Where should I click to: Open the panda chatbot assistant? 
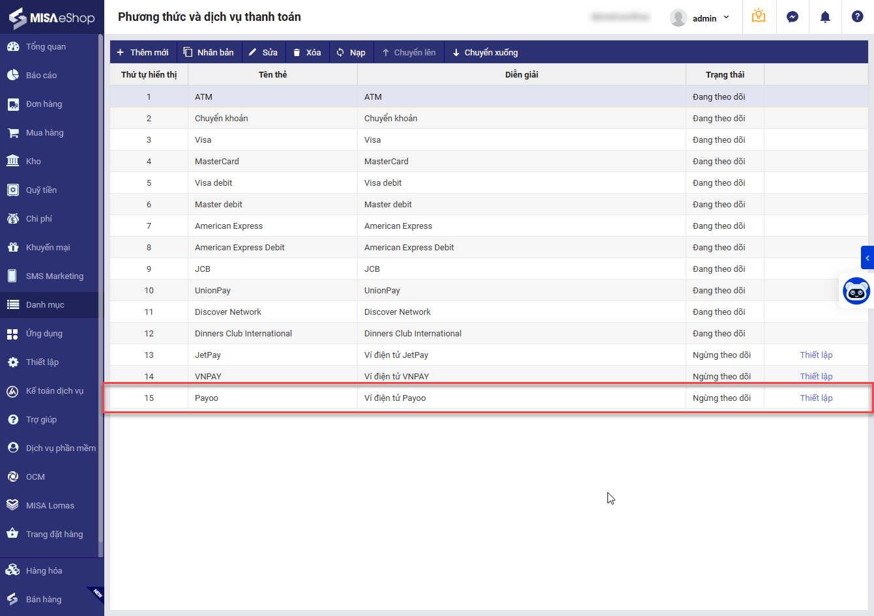[856, 291]
